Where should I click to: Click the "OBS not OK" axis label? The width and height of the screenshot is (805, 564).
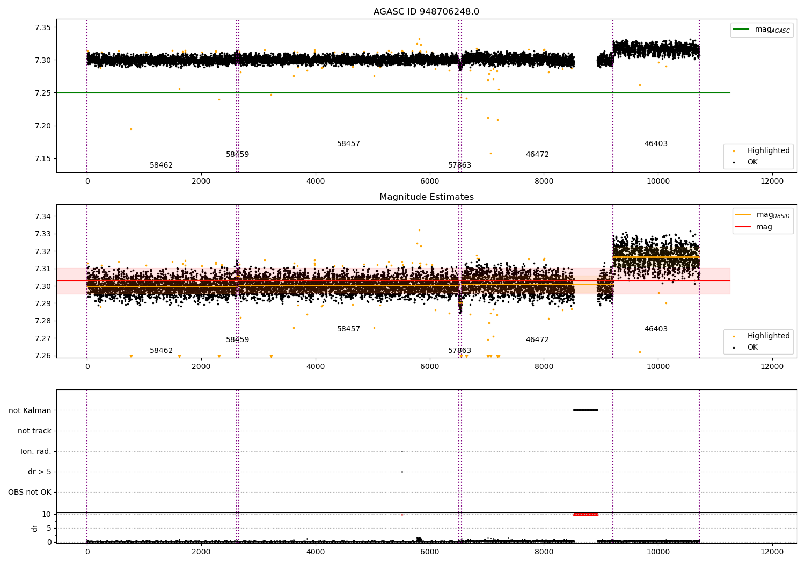pos(30,492)
